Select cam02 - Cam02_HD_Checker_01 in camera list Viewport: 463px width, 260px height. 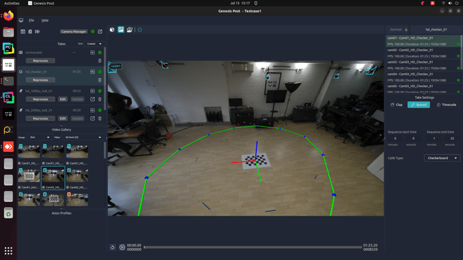(424, 53)
